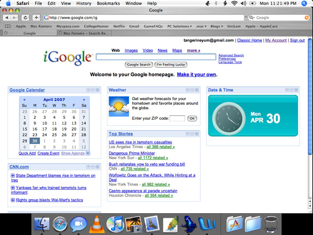The height and width of the screenshot is (235, 313).
Task: Close the Mac Forums tab
Action: coord(60,33)
